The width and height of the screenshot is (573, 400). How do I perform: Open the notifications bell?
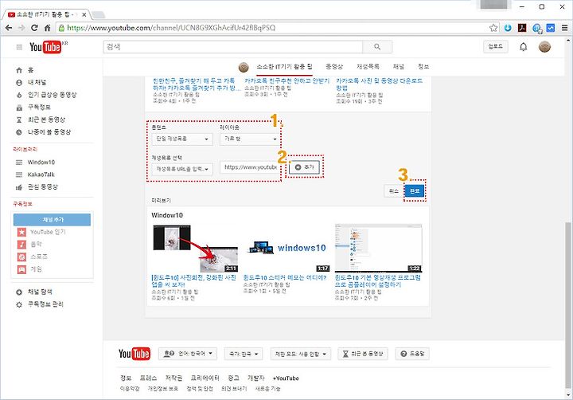coord(524,47)
